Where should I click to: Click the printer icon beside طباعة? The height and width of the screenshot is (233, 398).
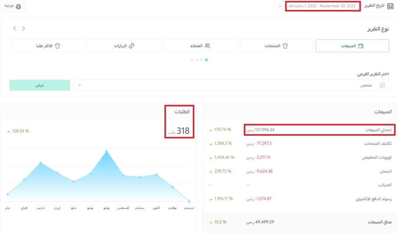click(x=19, y=6)
